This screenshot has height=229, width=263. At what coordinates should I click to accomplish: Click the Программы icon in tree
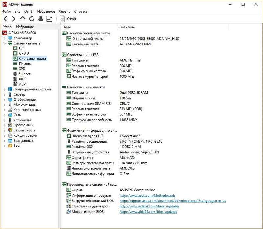point(10,125)
